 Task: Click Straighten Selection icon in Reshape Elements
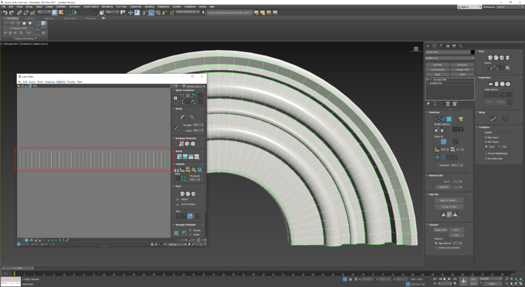pyautogui.click(x=181, y=144)
